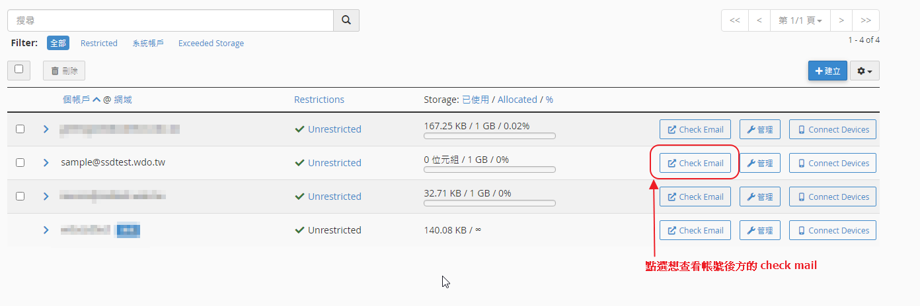This screenshot has height=306, width=920.
Task: Select the Exceeded Storage filter
Action: (211, 44)
